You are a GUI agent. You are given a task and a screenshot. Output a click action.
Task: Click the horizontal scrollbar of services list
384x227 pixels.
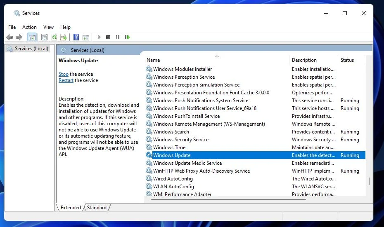[x=228, y=199]
